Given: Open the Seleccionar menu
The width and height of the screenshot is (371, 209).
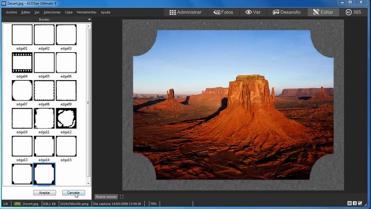Looking at the screenshot, I should 52,12.
